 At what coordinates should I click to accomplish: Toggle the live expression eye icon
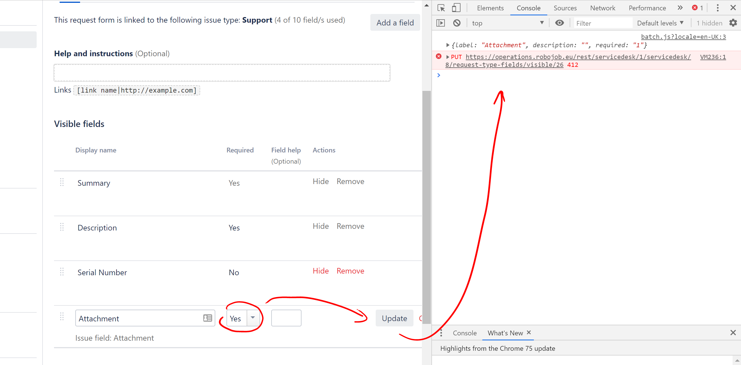pyautogui.click(x=559, y=23)
